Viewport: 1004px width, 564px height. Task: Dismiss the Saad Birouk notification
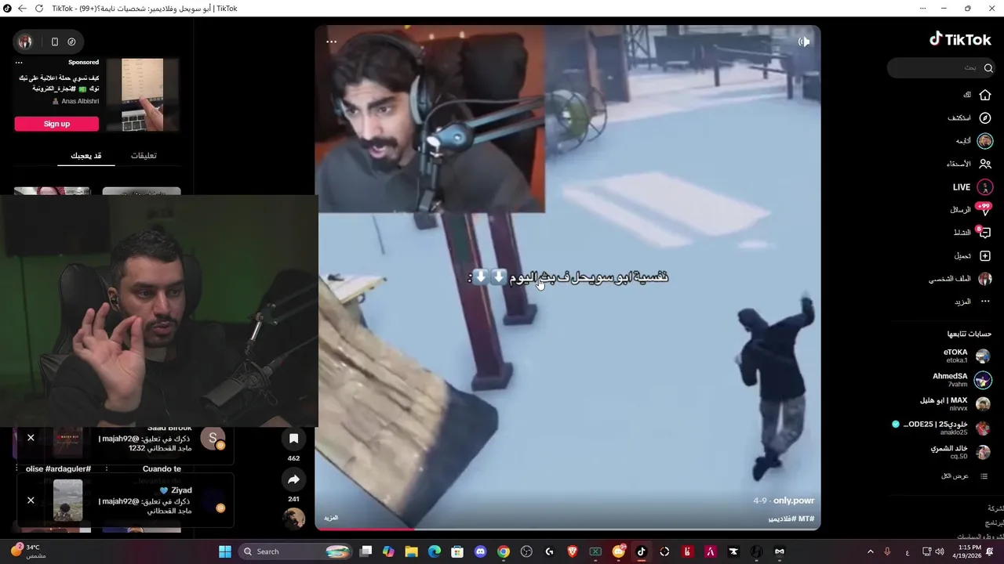tap(31, 438)
